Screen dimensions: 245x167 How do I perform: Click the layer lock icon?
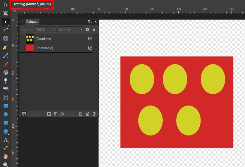[x=94, y=29]
